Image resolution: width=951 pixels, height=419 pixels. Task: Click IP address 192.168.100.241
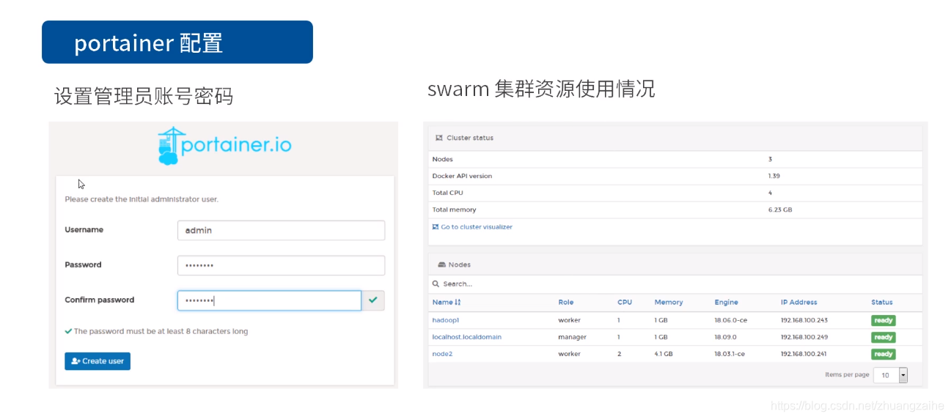[x=804, y=354]
